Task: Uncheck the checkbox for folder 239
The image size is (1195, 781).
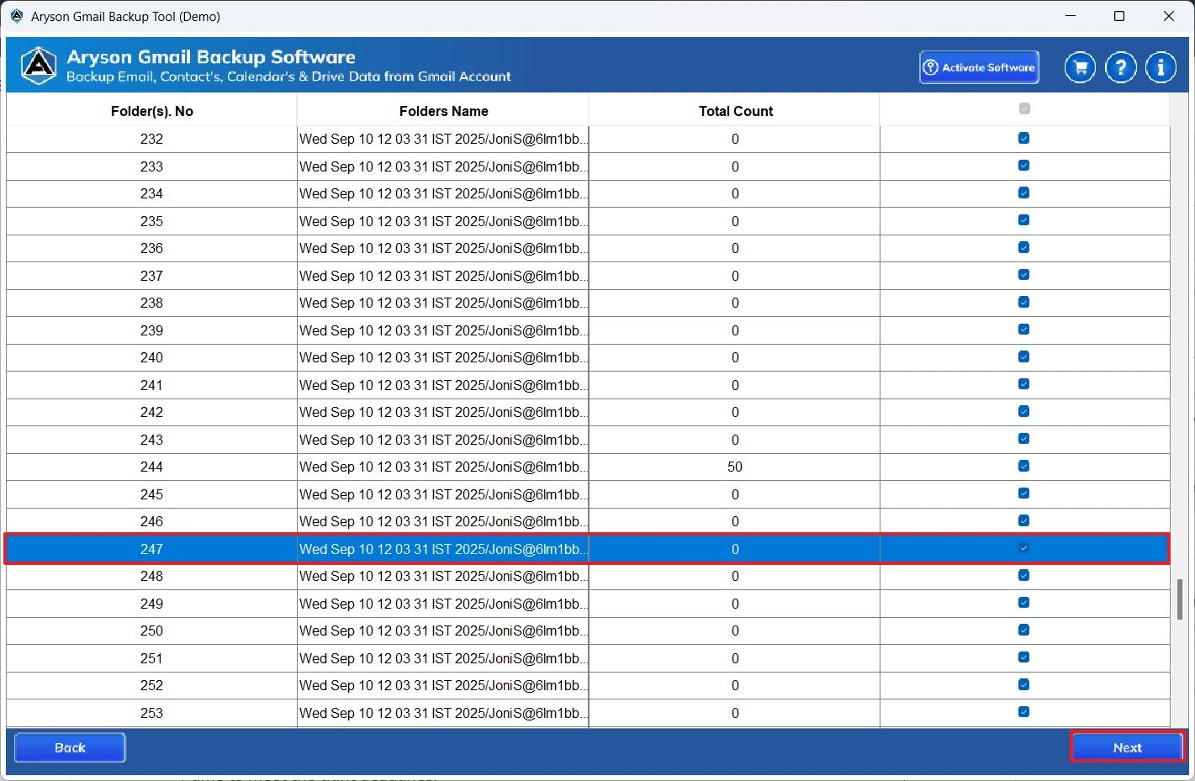Action: (1023, 330)
